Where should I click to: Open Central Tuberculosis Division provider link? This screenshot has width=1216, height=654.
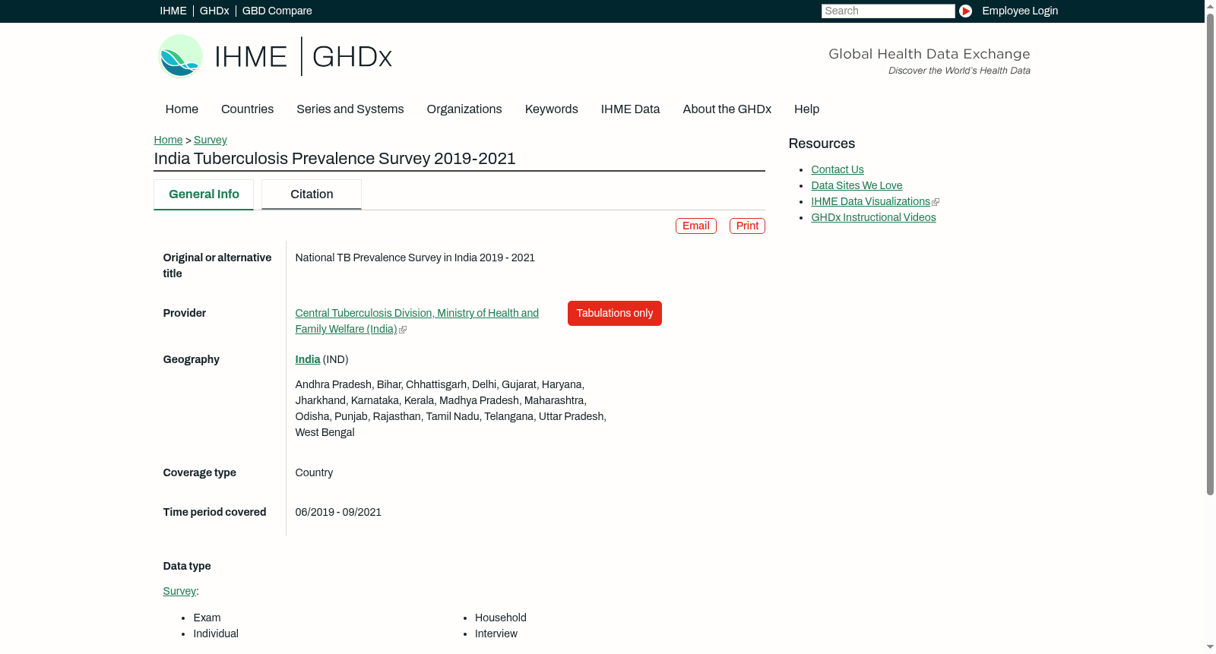click(417, 321)
